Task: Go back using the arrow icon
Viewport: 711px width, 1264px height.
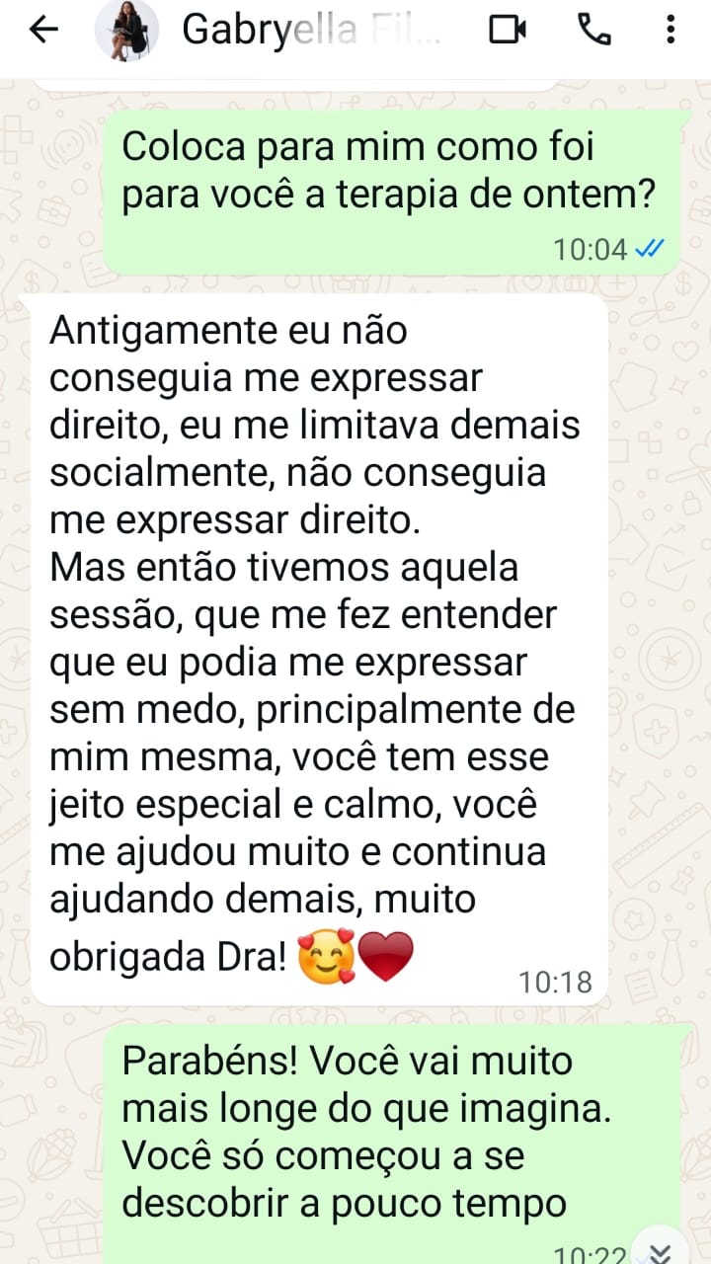Action: (43, 31)
